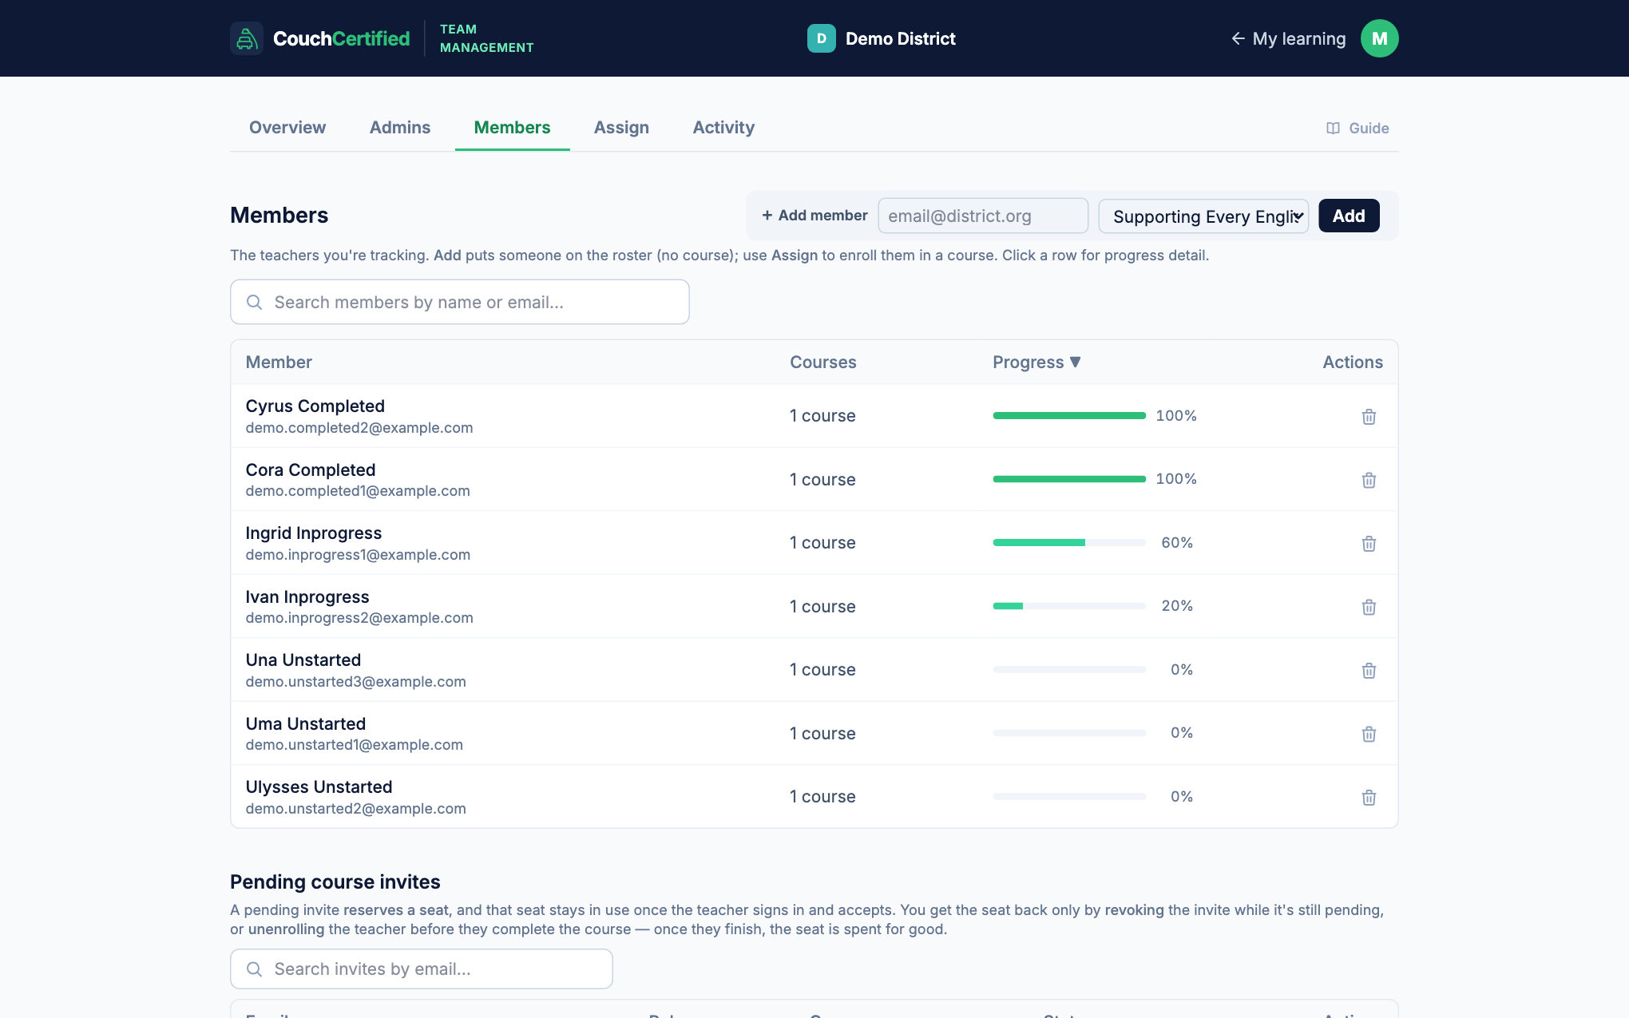Click the Uma Unstarted name
Screen dimensions: 1629x1018
(305, 723)
